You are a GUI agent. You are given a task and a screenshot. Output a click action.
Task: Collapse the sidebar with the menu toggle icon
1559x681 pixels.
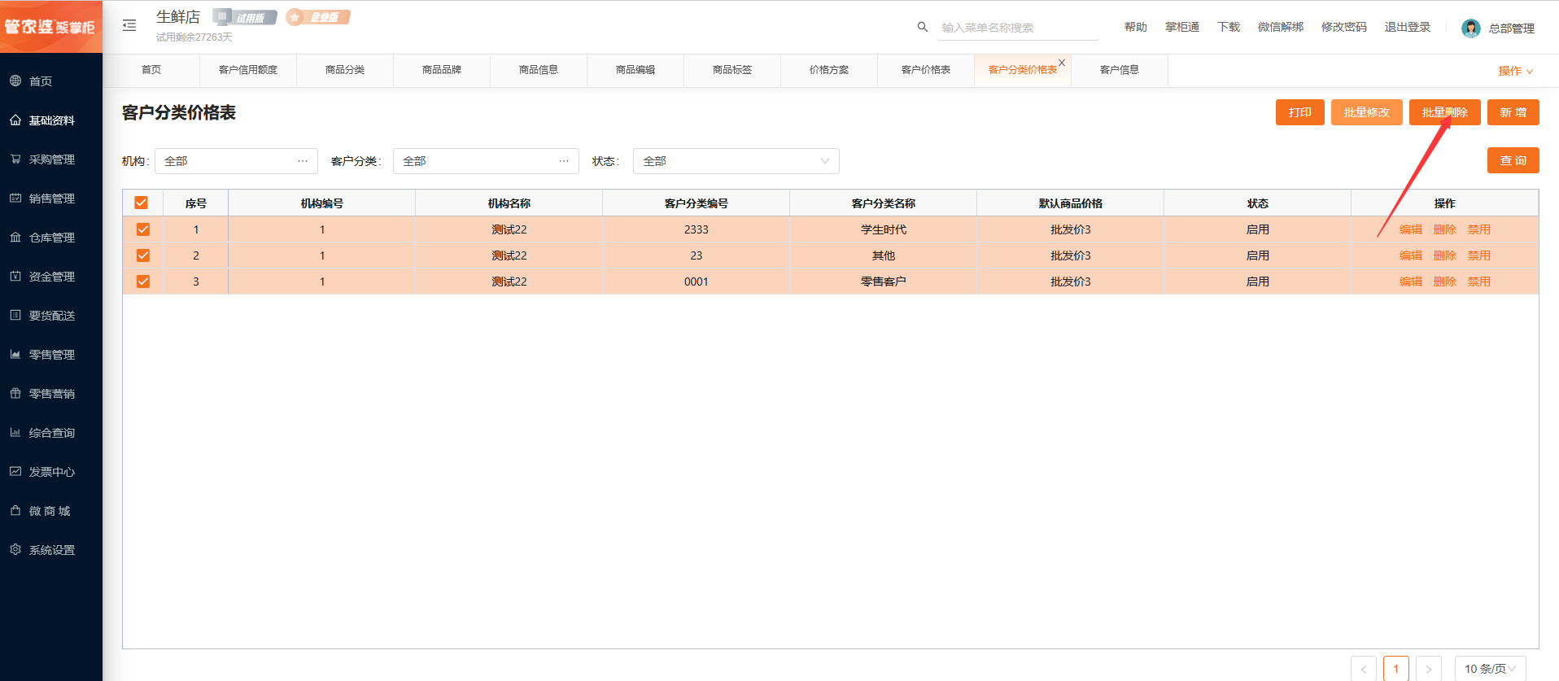(129, 25)
